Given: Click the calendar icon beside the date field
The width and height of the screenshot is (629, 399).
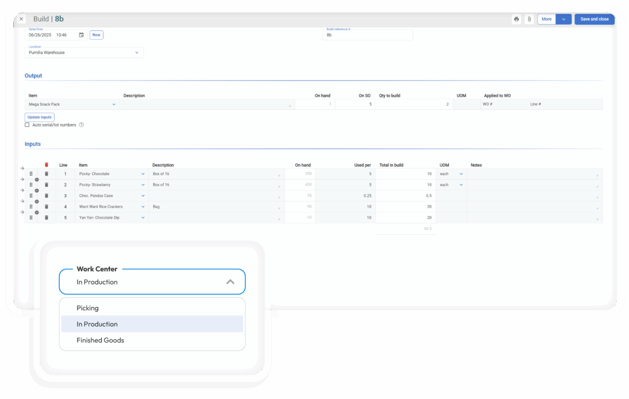Looking at the screenshot, I should [x=81, y=35].
